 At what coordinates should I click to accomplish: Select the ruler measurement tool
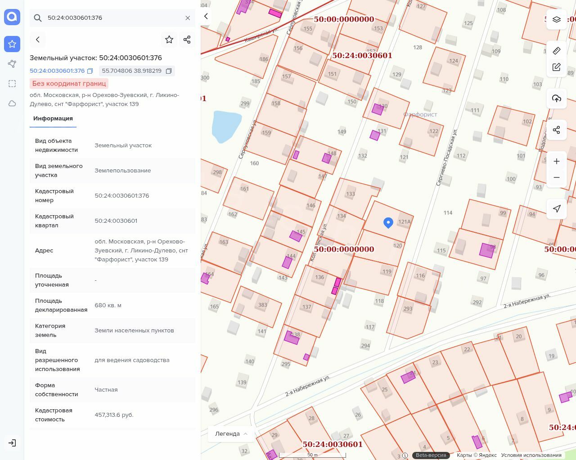coord(557,51)
